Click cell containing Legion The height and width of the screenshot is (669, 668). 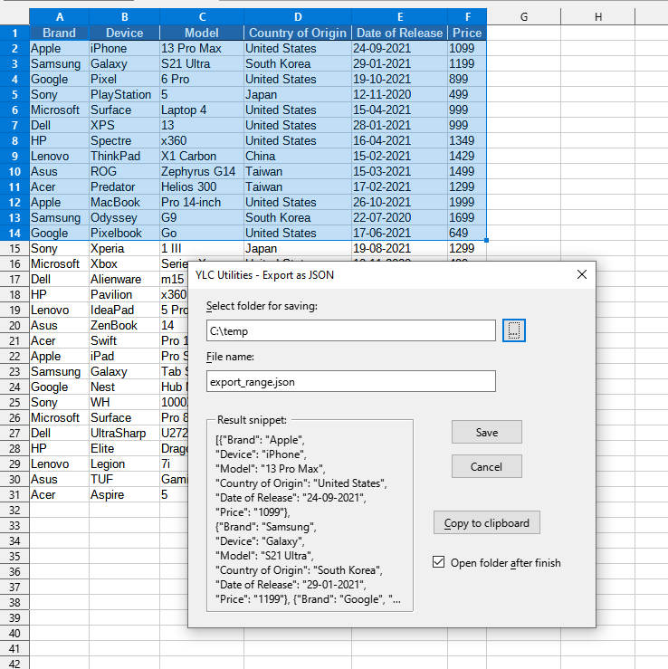(124, 464)
